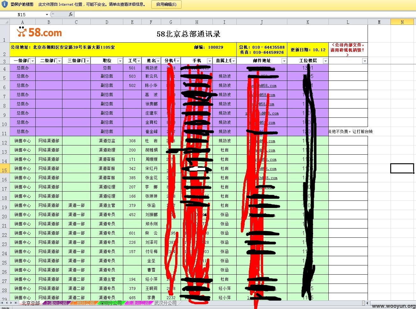Click 启用编辑(E) button
Screen dimensions: 416x309
[166, 4]
